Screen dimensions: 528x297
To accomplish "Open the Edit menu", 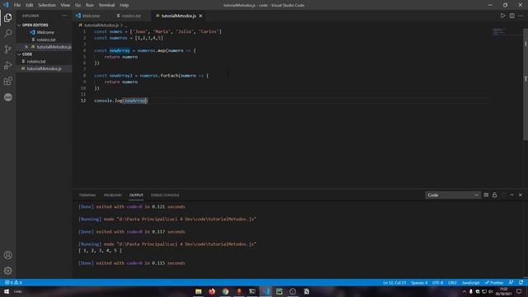I will click(x=30, y=5).
